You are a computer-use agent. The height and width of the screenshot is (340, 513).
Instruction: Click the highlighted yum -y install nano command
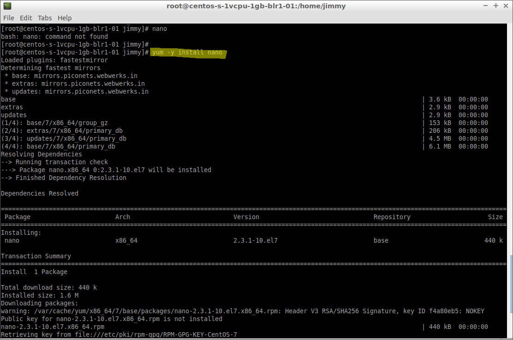[x=187, y=53]
